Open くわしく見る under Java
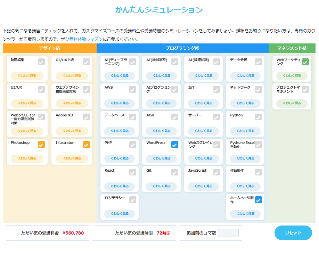This screenshot has height=254, width=319. click(162, 131)
